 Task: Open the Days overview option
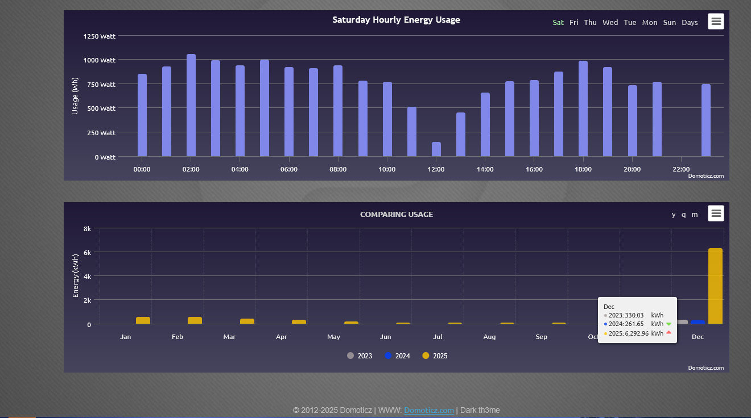click(690, 23)
